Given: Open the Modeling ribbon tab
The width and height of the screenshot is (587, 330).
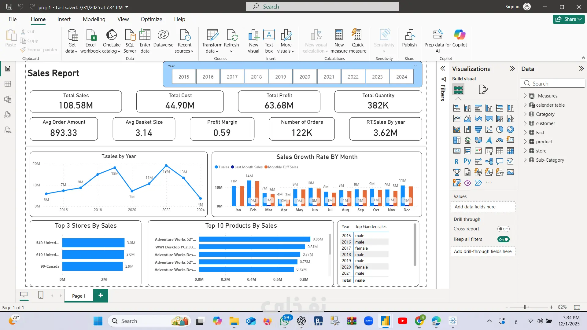Looking at the screenshot, I should [x=94, y=19].
